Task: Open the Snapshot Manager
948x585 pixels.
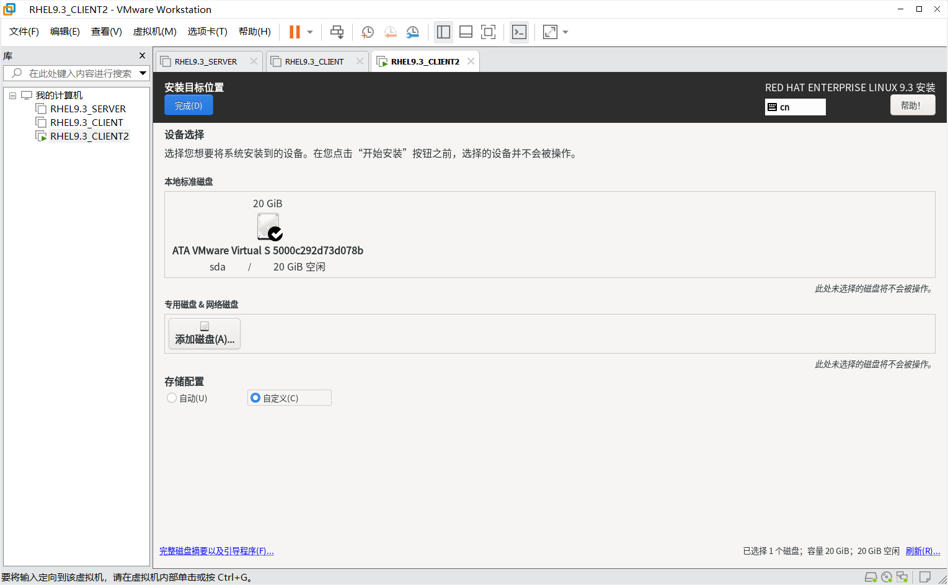Action: coord(412,32)
